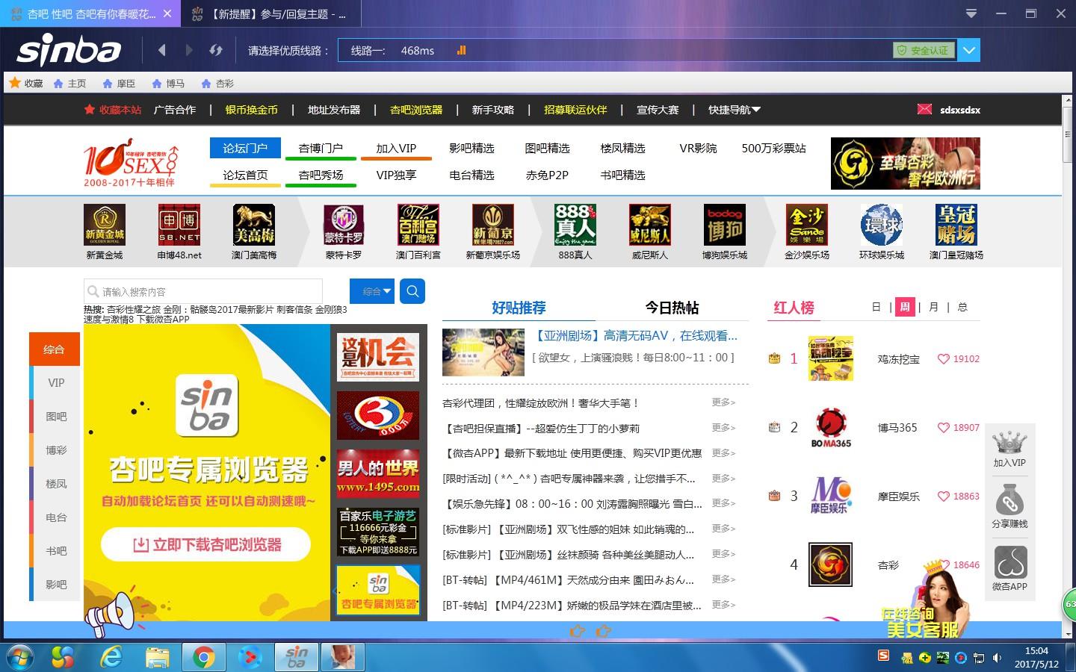
Task: Open 论坛首页 in the site menu
Action: click(x=245, y=175)
